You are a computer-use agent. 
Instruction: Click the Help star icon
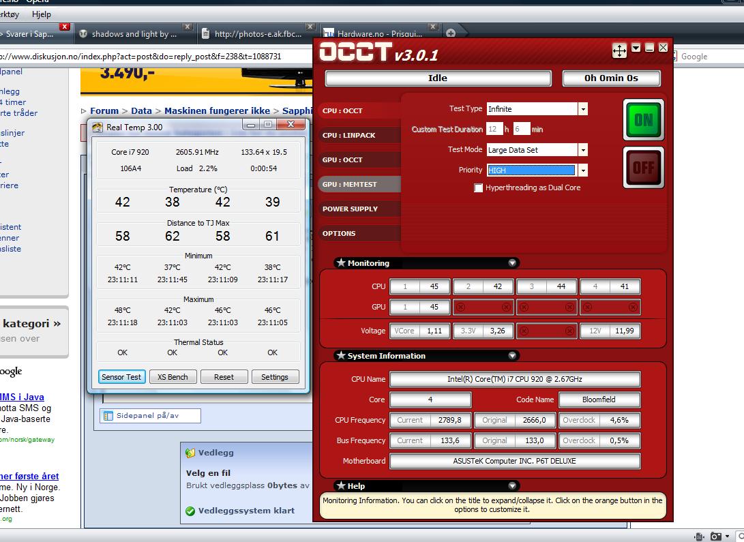point(341,485)
